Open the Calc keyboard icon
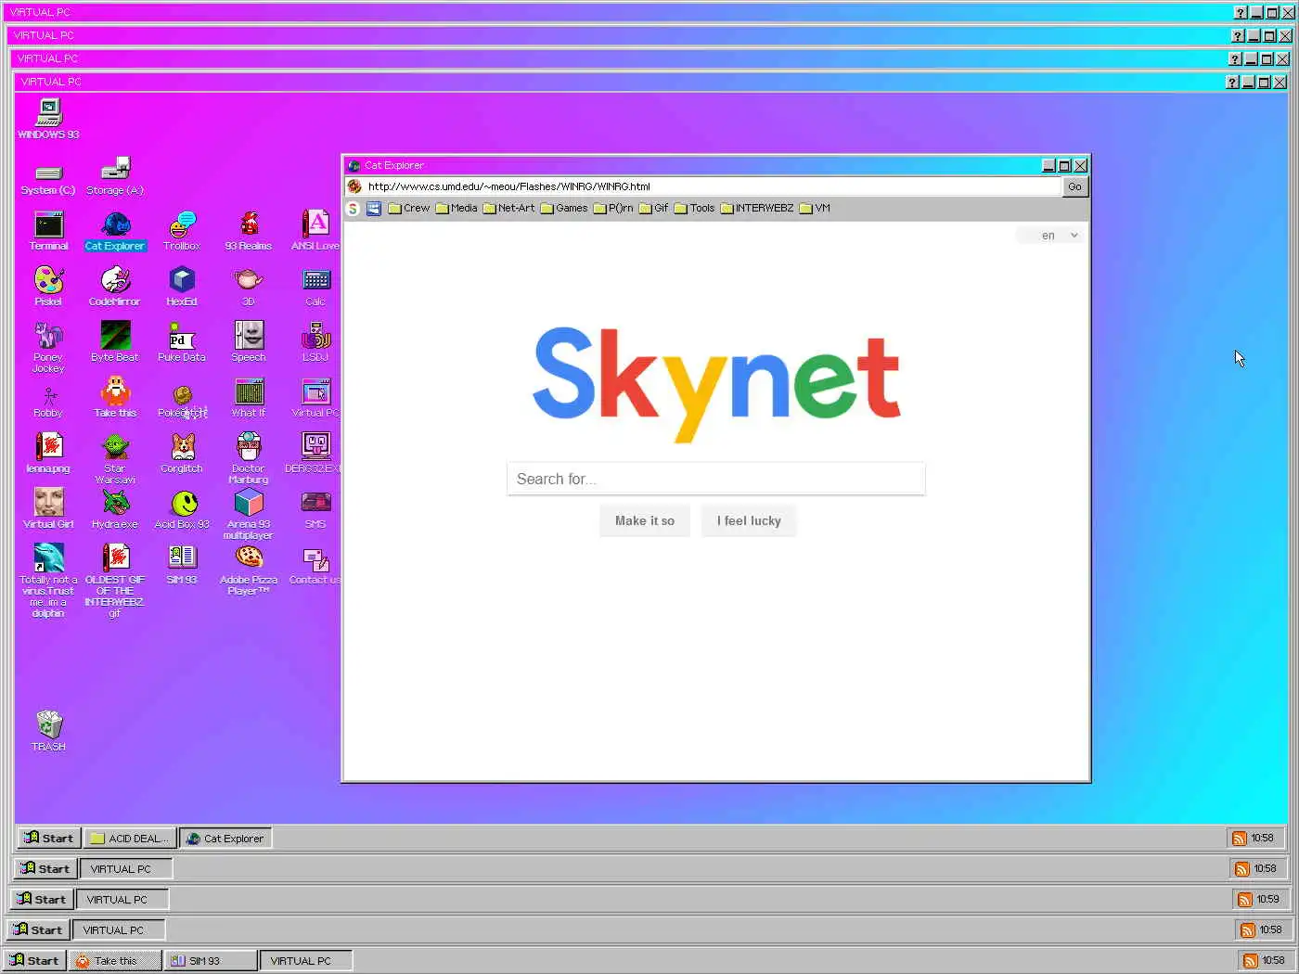The image size is (1299, 974). 315,287
